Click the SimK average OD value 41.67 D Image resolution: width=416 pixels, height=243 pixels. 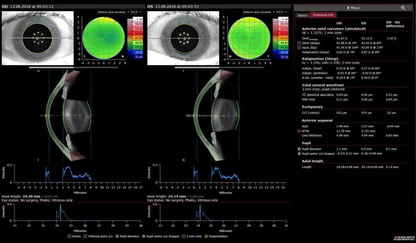(x=342, y=38)
